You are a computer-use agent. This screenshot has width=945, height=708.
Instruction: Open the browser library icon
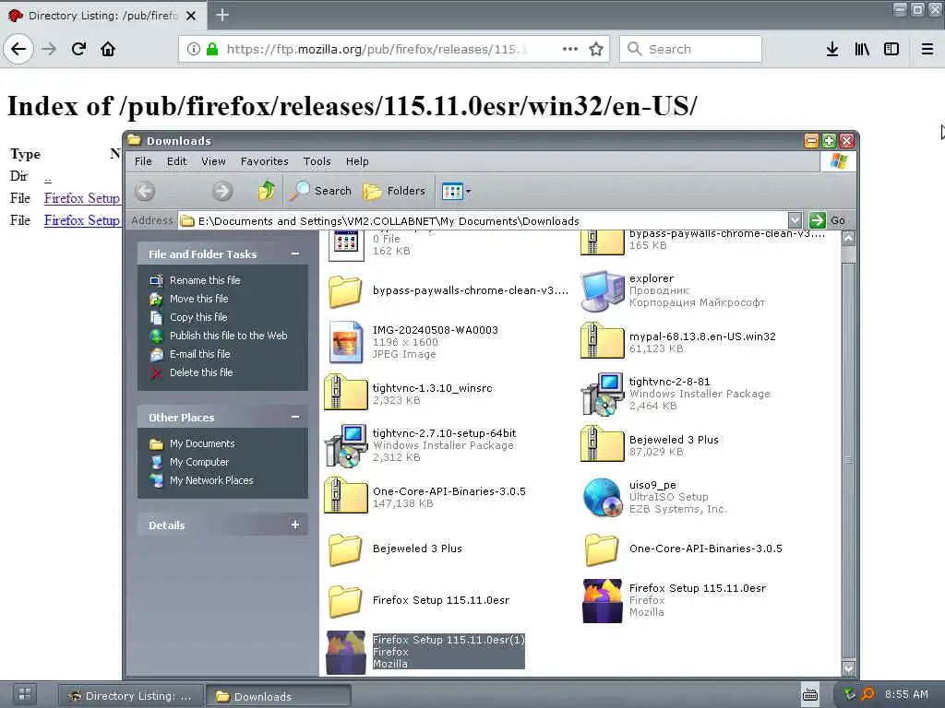coord(862,49)
